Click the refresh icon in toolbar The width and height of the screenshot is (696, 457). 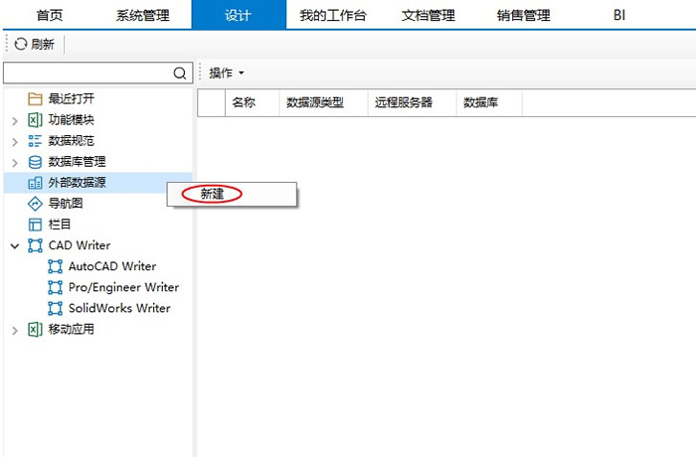(x=20, y=44)
